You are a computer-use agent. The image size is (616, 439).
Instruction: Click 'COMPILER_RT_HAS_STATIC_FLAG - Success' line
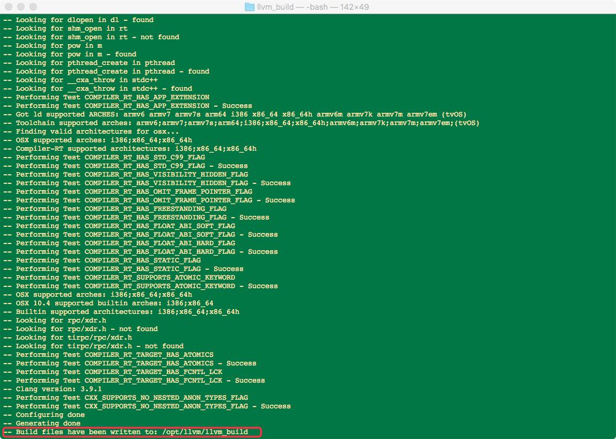tap(123, 269)
